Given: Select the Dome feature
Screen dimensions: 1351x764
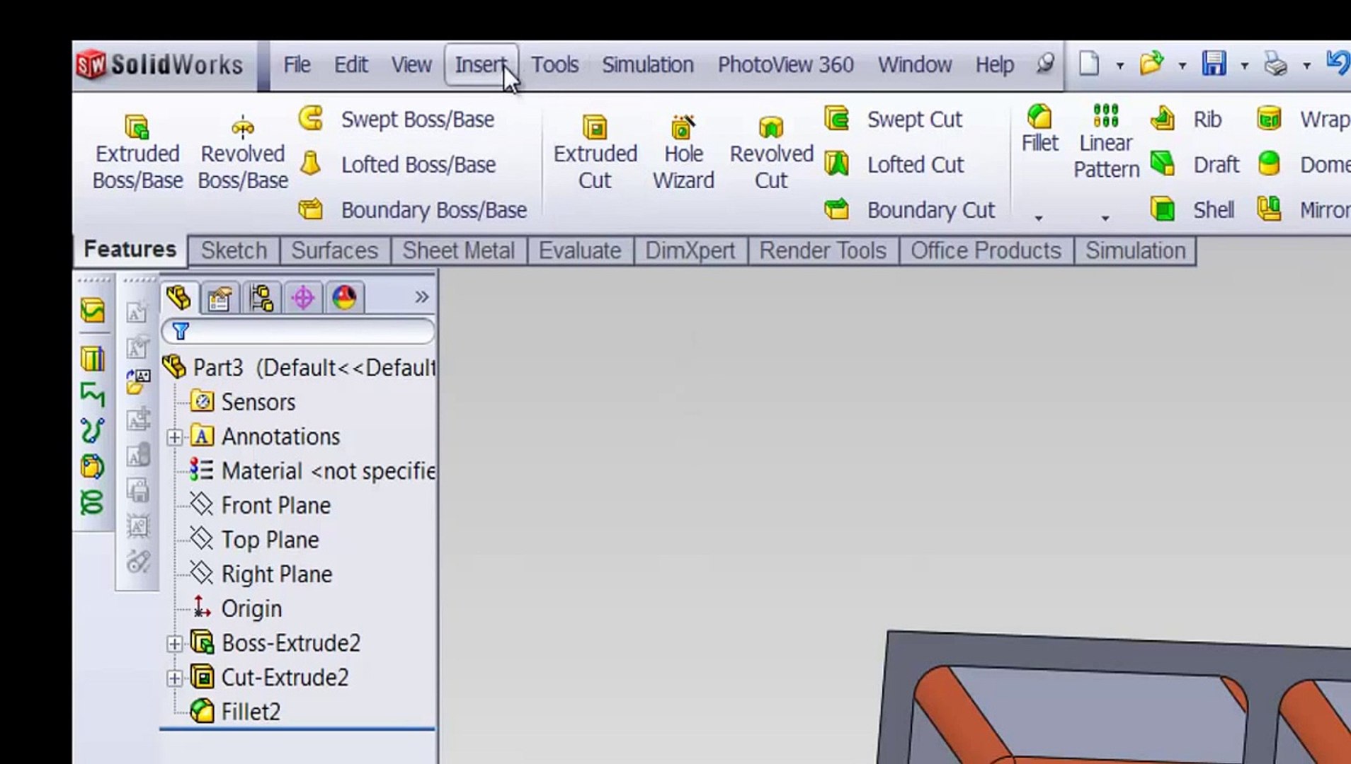Looking at the screenshot, I should tap(1303, 164).
